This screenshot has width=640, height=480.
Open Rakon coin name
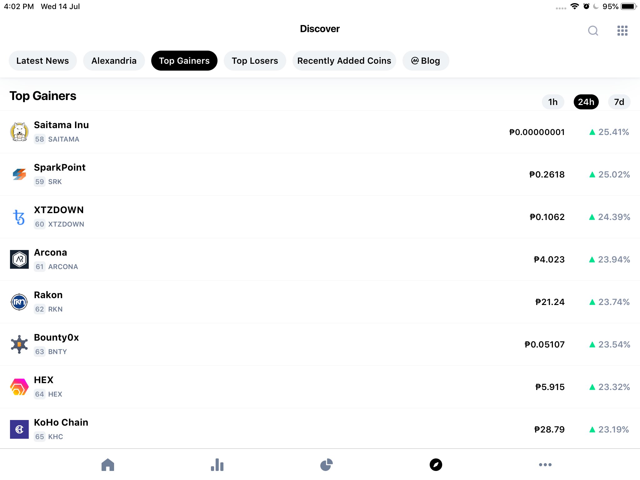(x=48, y=295)
